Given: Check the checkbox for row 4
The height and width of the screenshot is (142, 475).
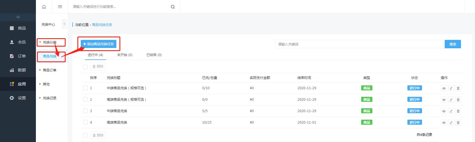Looking at the screenshot, I should click(85, 122).
